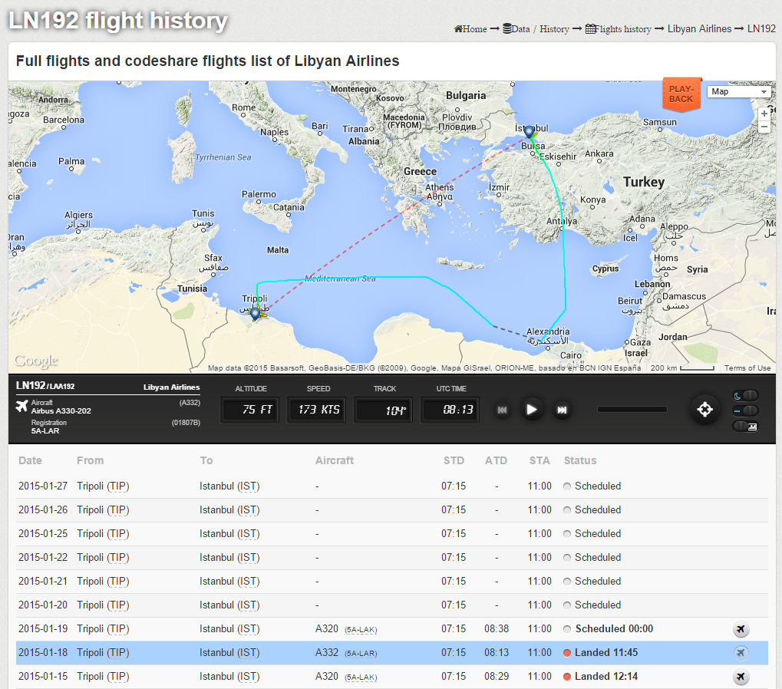
Task: Toggle the night mode moon switch
Action: click(746, 396)
